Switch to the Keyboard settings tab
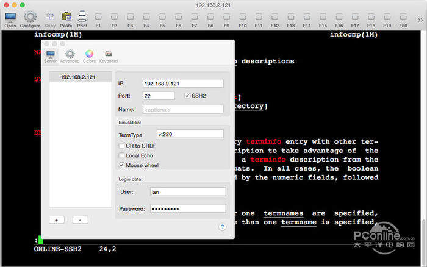This screenshot has width=427, height=267. (x=108, y=55)
